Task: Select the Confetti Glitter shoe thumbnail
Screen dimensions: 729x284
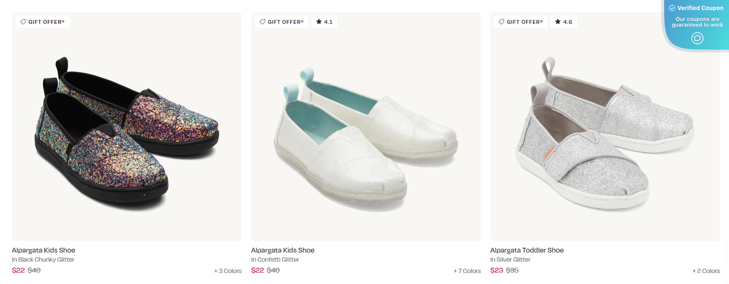Action: tap(365, 126)
